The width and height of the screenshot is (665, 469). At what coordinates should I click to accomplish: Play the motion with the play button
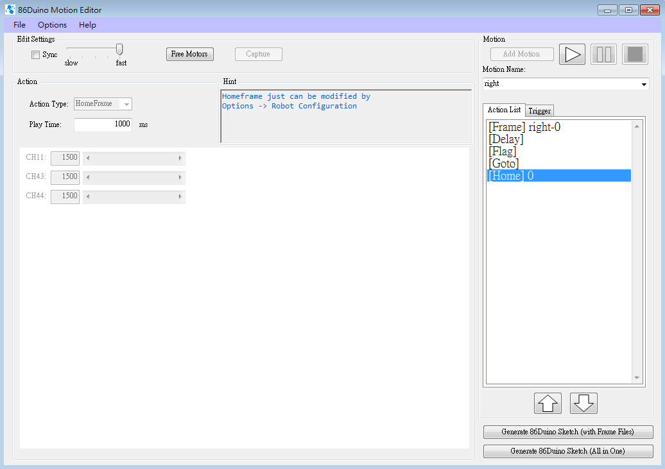click(572, 55)
